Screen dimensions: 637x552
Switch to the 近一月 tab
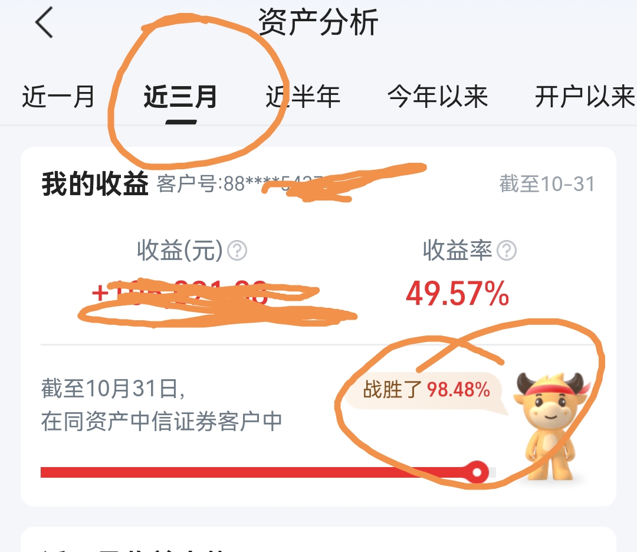tap(58, 97)
